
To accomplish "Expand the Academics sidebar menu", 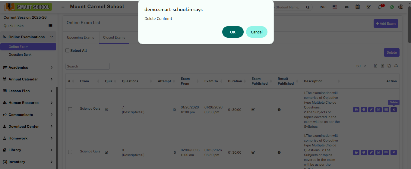I will click(28, 67).
